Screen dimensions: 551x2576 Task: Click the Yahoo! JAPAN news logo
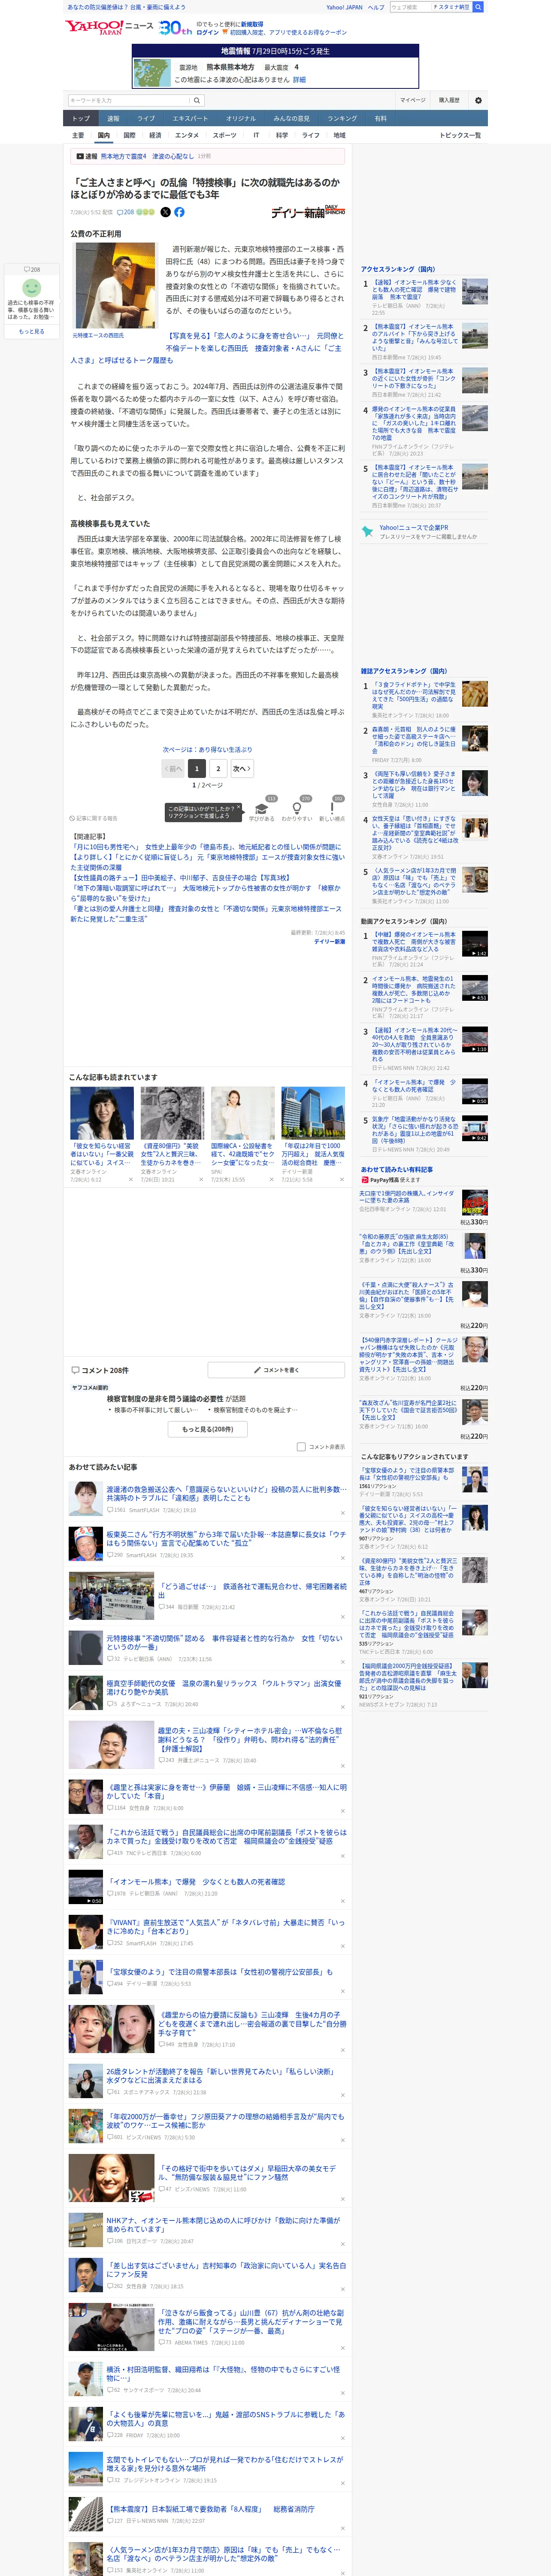(109, 27)
